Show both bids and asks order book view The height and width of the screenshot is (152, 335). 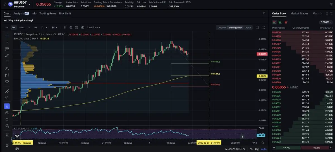click(274, 22)
